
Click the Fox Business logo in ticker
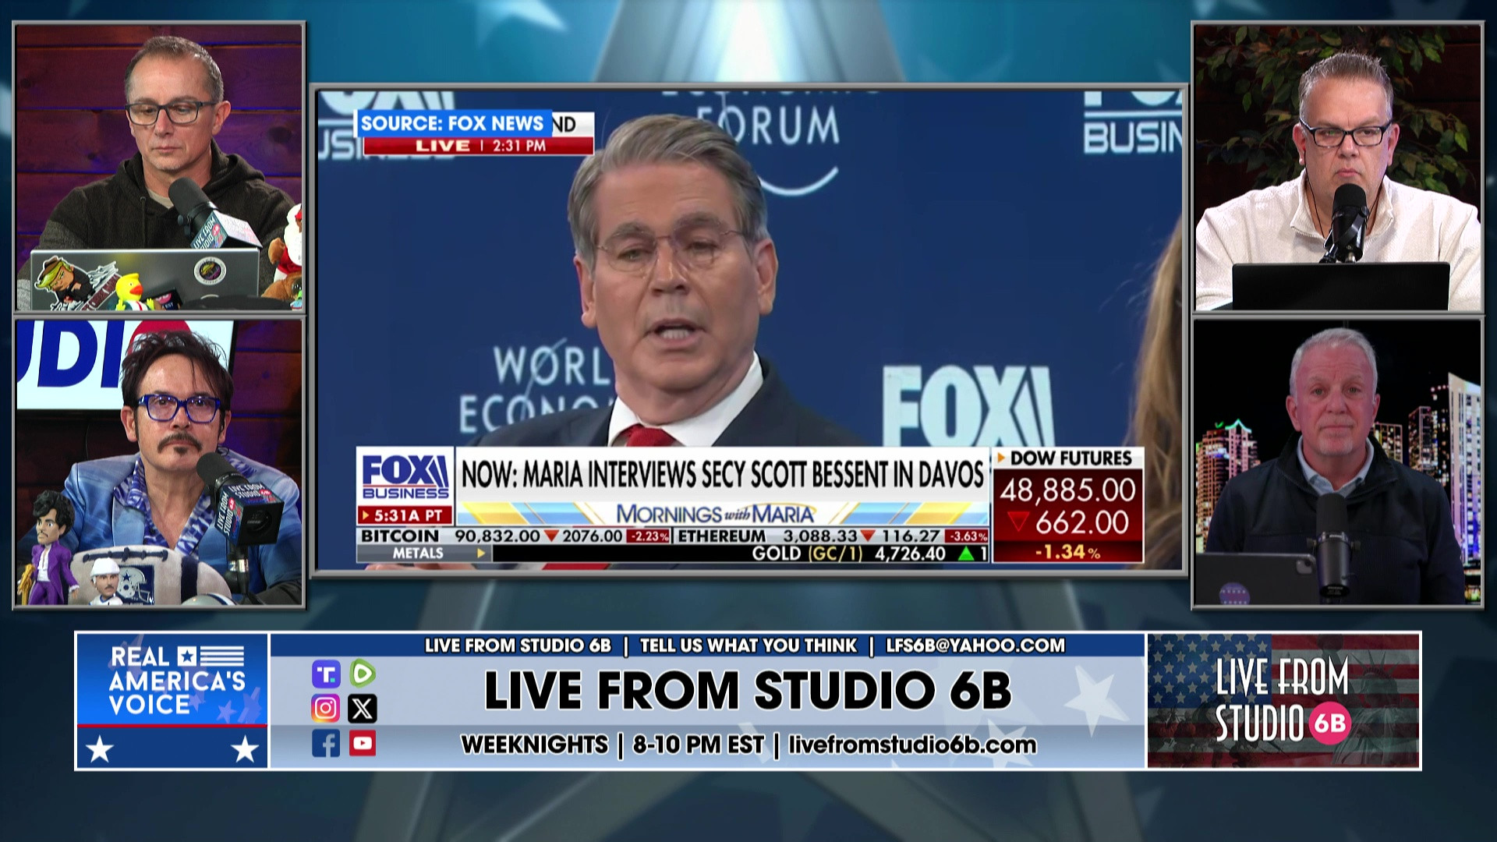pos(405,476)
